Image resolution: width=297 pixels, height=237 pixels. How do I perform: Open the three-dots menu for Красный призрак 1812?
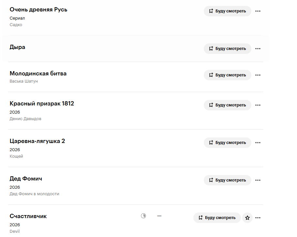(x=258, y=105)
